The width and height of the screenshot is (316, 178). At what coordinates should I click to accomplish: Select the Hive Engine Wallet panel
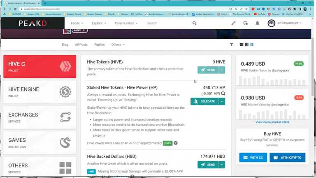click(x=39, y=92)
